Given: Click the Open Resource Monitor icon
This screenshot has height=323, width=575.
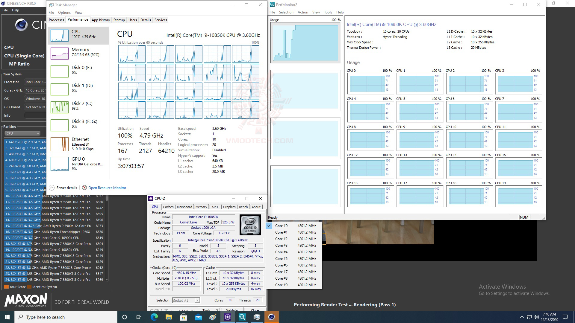Looking at the screenshot, I should click(84, 188).
